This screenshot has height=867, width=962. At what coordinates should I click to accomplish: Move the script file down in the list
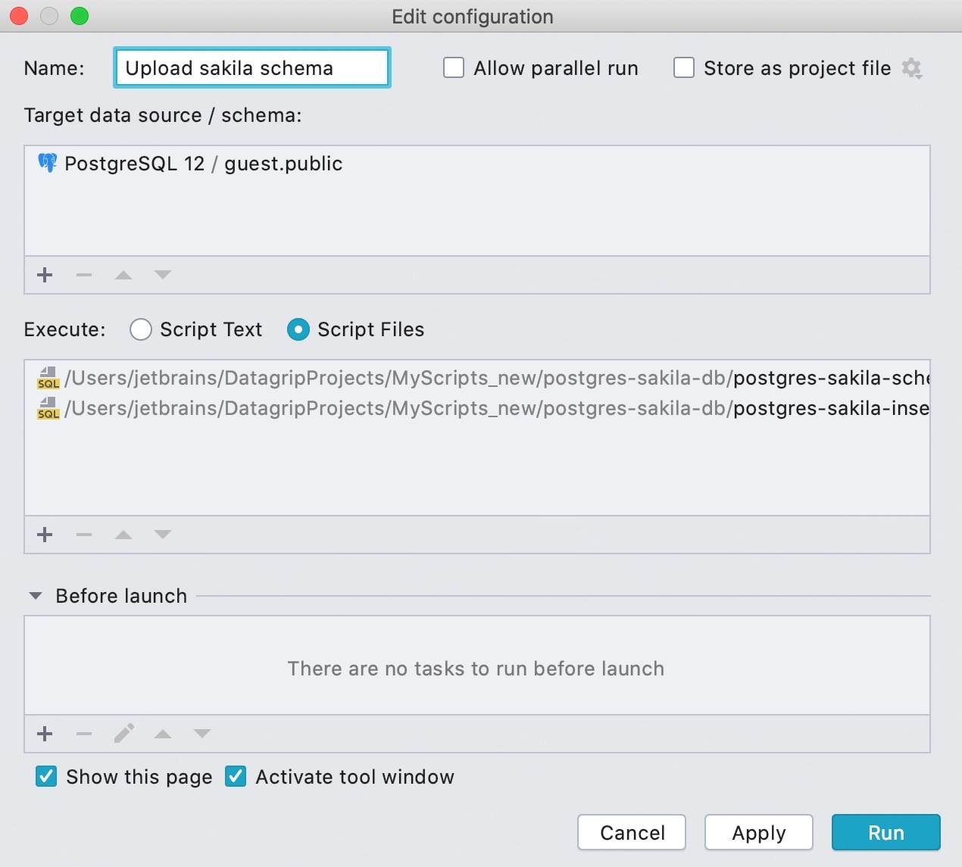tap(163, 535)
